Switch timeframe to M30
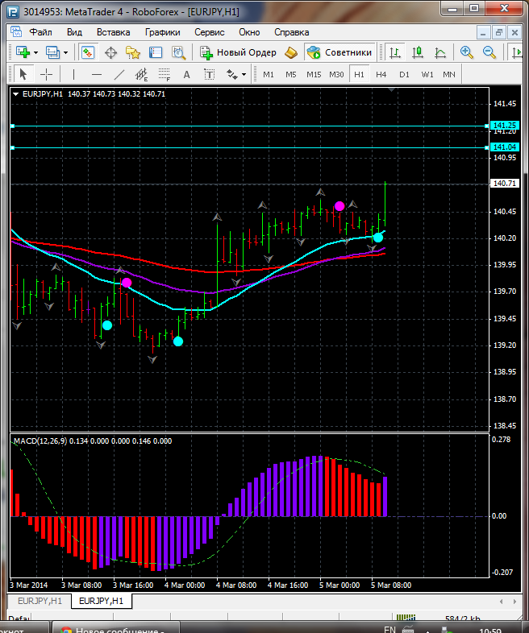This screenshot has width=529, height=633. click(x=336, y=74)
